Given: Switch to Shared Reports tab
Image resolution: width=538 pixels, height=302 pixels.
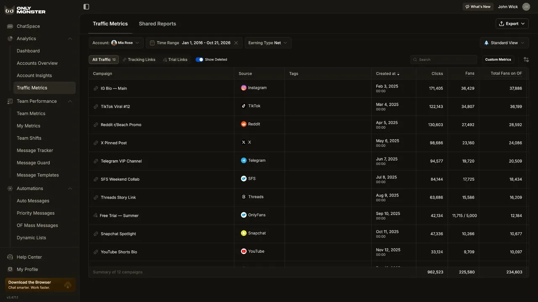Looking at the screenshot, I should (158, 23).
